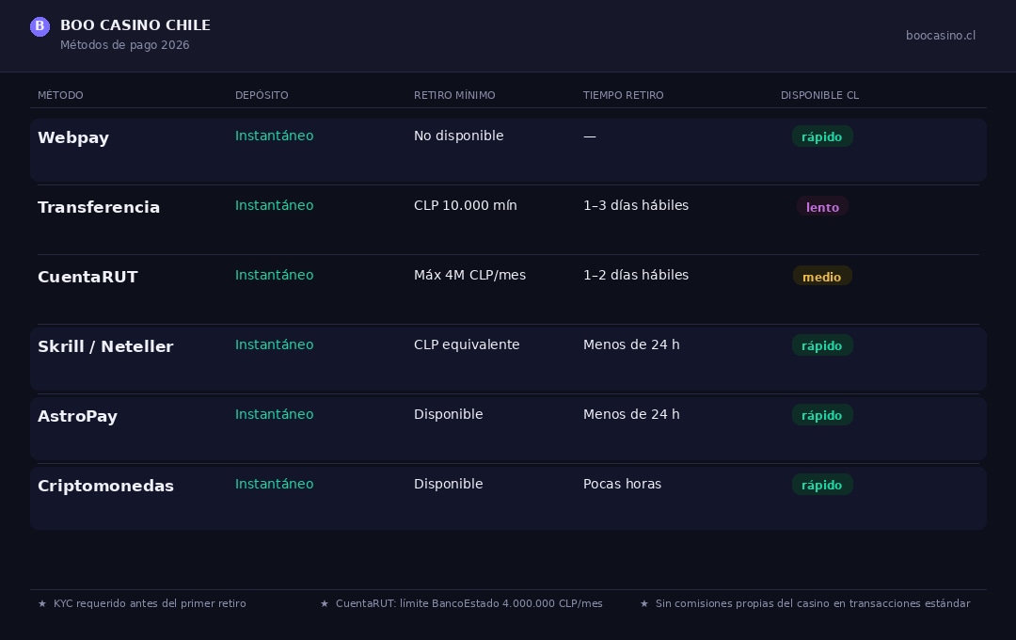
Task: Select the Criptomonedas method name
Action: point(105,486)
